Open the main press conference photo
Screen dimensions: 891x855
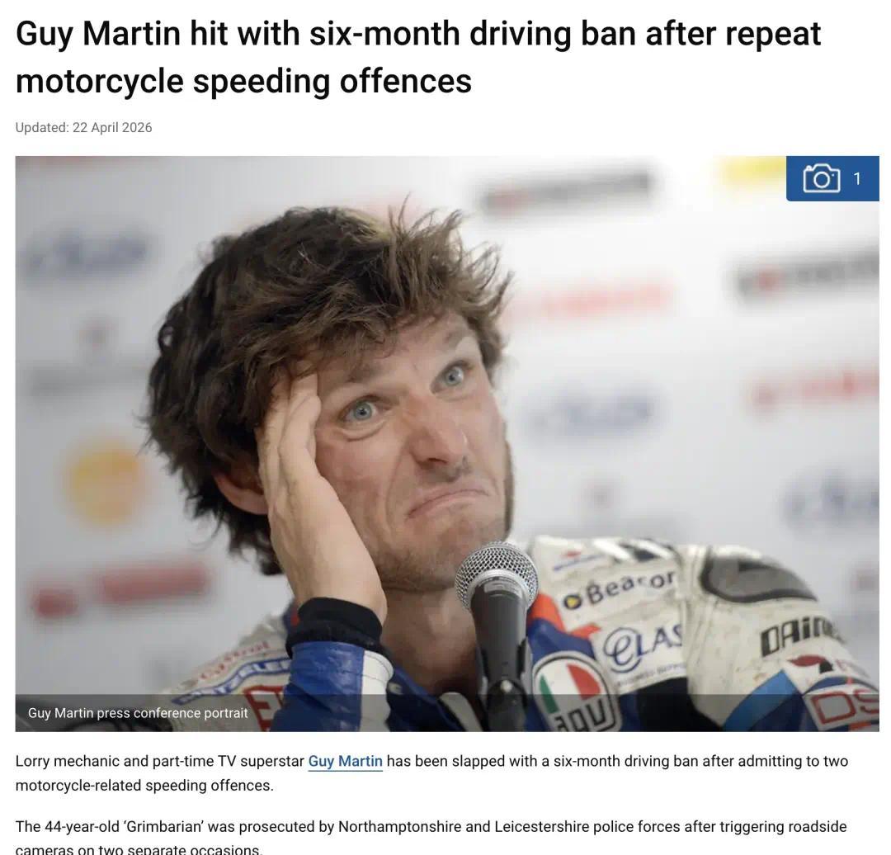pos(446,443)
